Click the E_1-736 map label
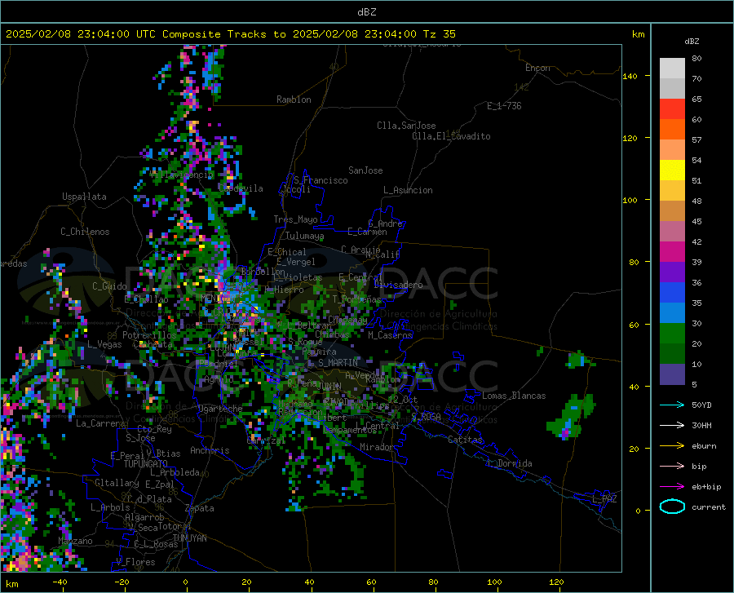Image resolution: width=734 pixels, height=593 pixels. pos(504,106)
